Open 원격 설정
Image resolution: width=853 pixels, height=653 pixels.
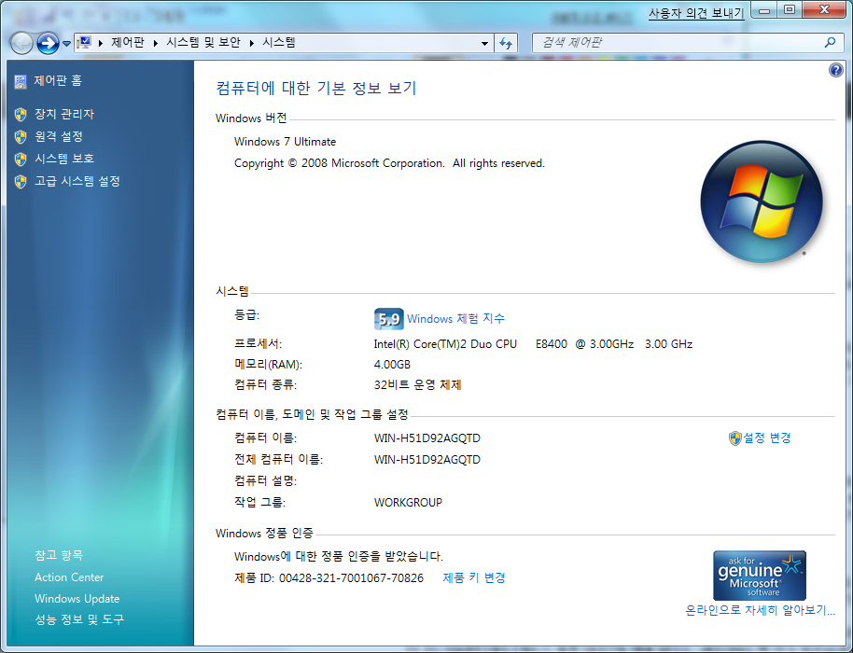pos(58,136)
